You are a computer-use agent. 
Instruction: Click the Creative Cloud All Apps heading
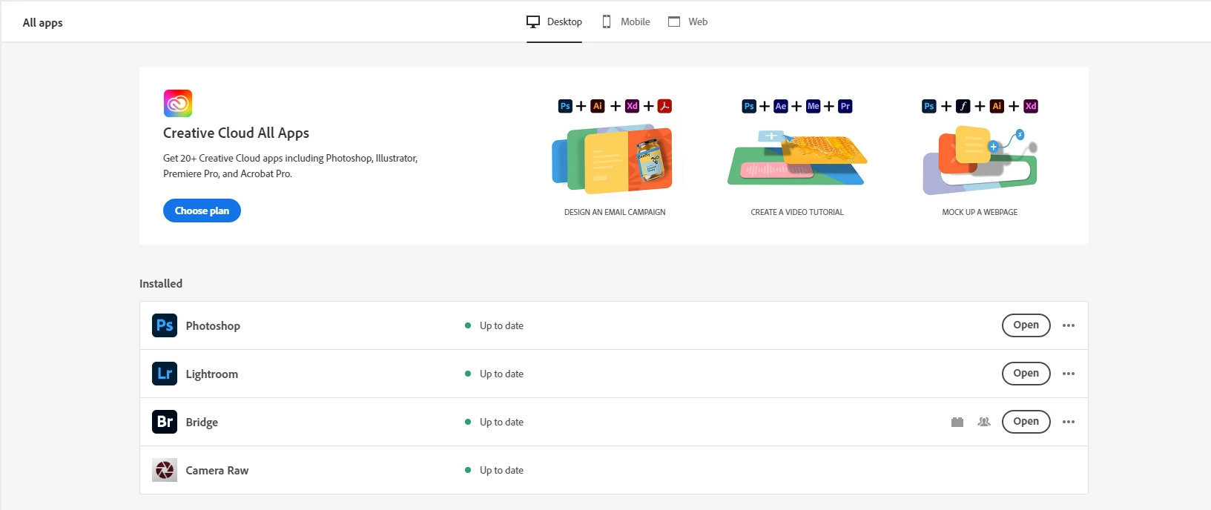point(236,133)
